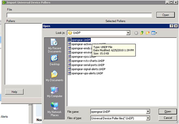Click the opengear-rpcs file icon
Image resolution: width=179 pixels, height=124 pixels.
[x=69, y=57]
